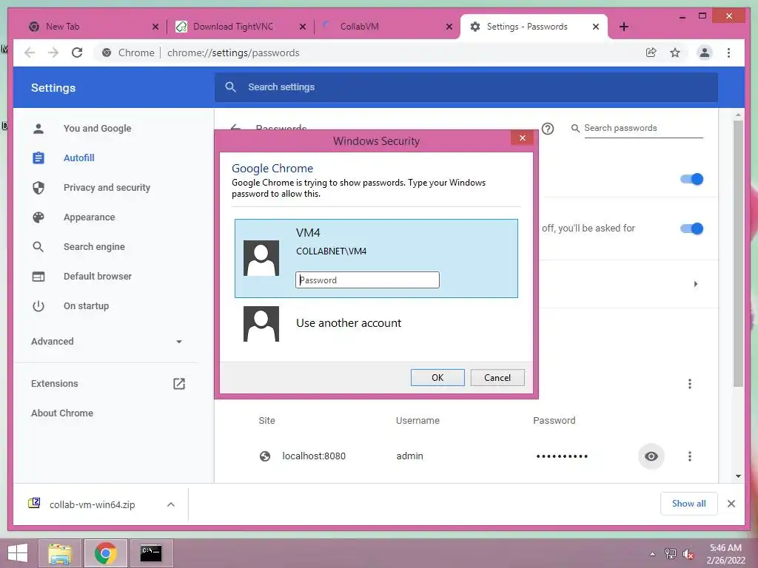
Task: Toggle the Offer to save passwords switch
Action: coord(691,179)
